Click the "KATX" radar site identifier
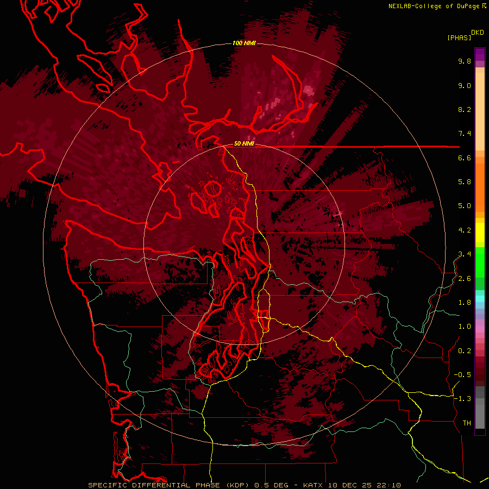Viewport: 489px width, 489px height. (313, 485)
